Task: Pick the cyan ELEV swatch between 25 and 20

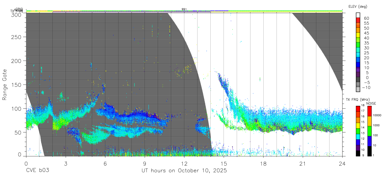Action: click(358, 55)
